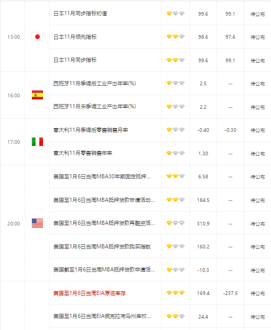Screen dimensions: 271x330
Task: Click 待公布 in 日本11月领先指标 row
Action: 257,37
